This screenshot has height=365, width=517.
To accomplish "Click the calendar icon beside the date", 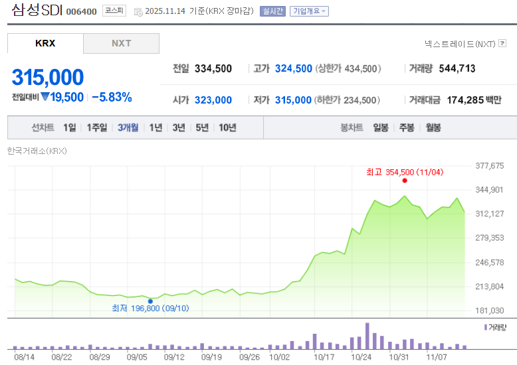I will pyautogui.click(x=138, y=12).
